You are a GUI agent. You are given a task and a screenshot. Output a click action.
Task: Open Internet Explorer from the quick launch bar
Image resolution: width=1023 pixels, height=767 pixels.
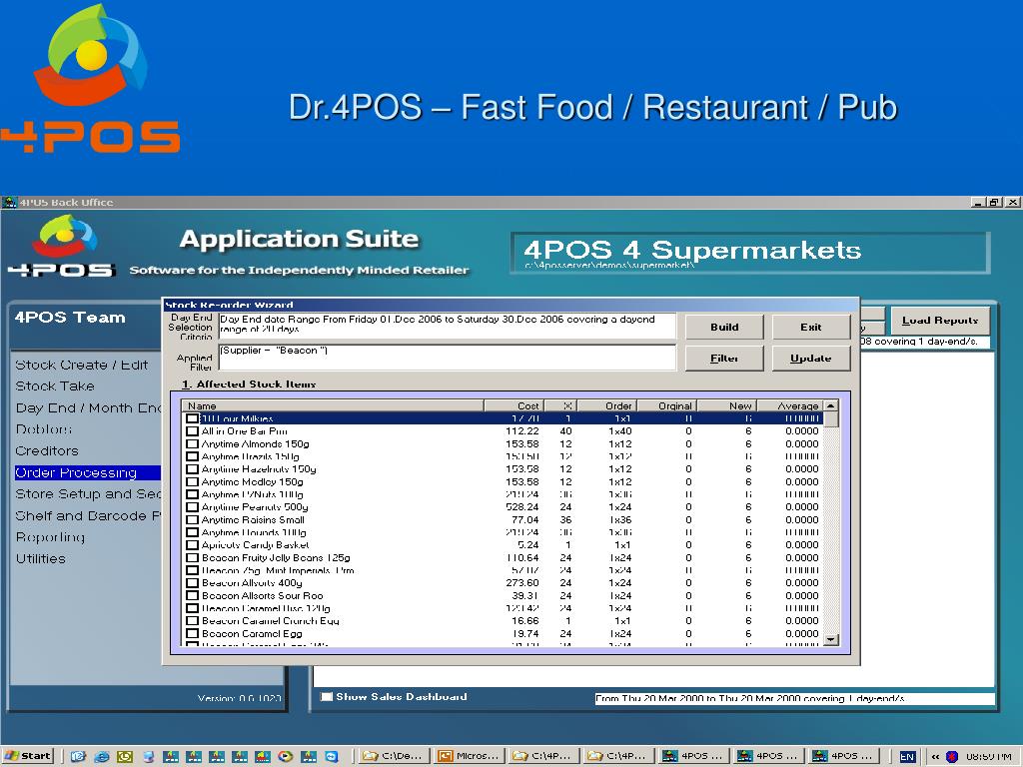coord(101,756)
